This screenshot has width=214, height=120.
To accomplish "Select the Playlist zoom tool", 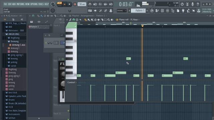I will [x=62, y=16].
